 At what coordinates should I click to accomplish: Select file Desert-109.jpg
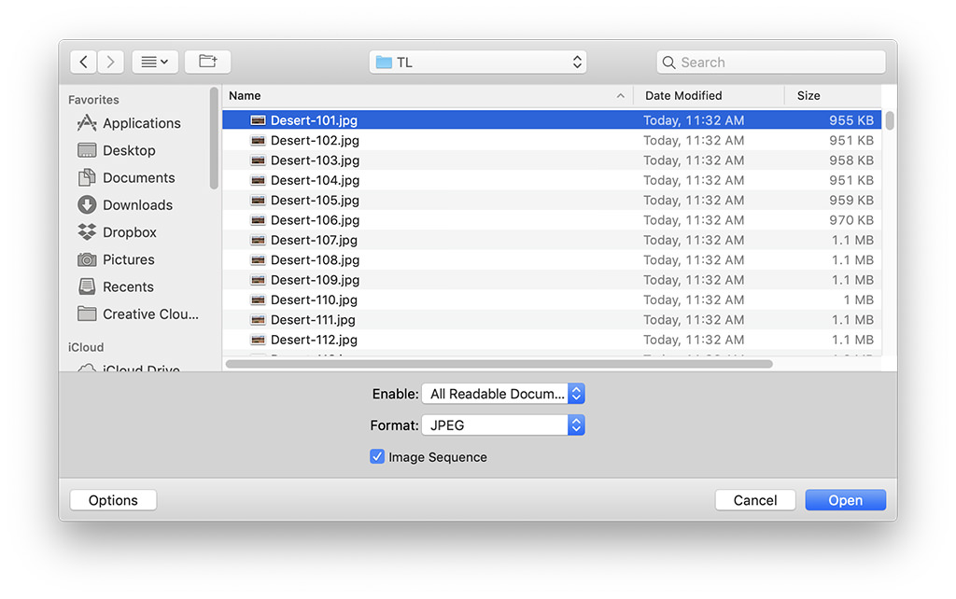552,280
